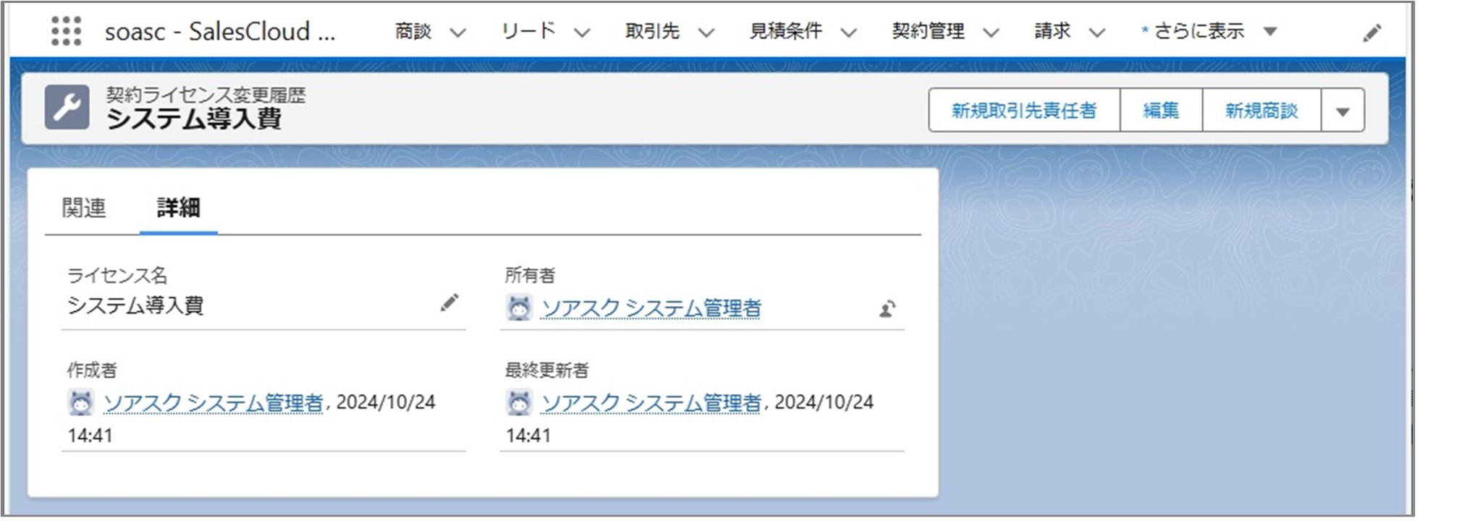Click the avatar icon under 所有者
This screenshot has height=521, width=1467.
pos(518,308)
